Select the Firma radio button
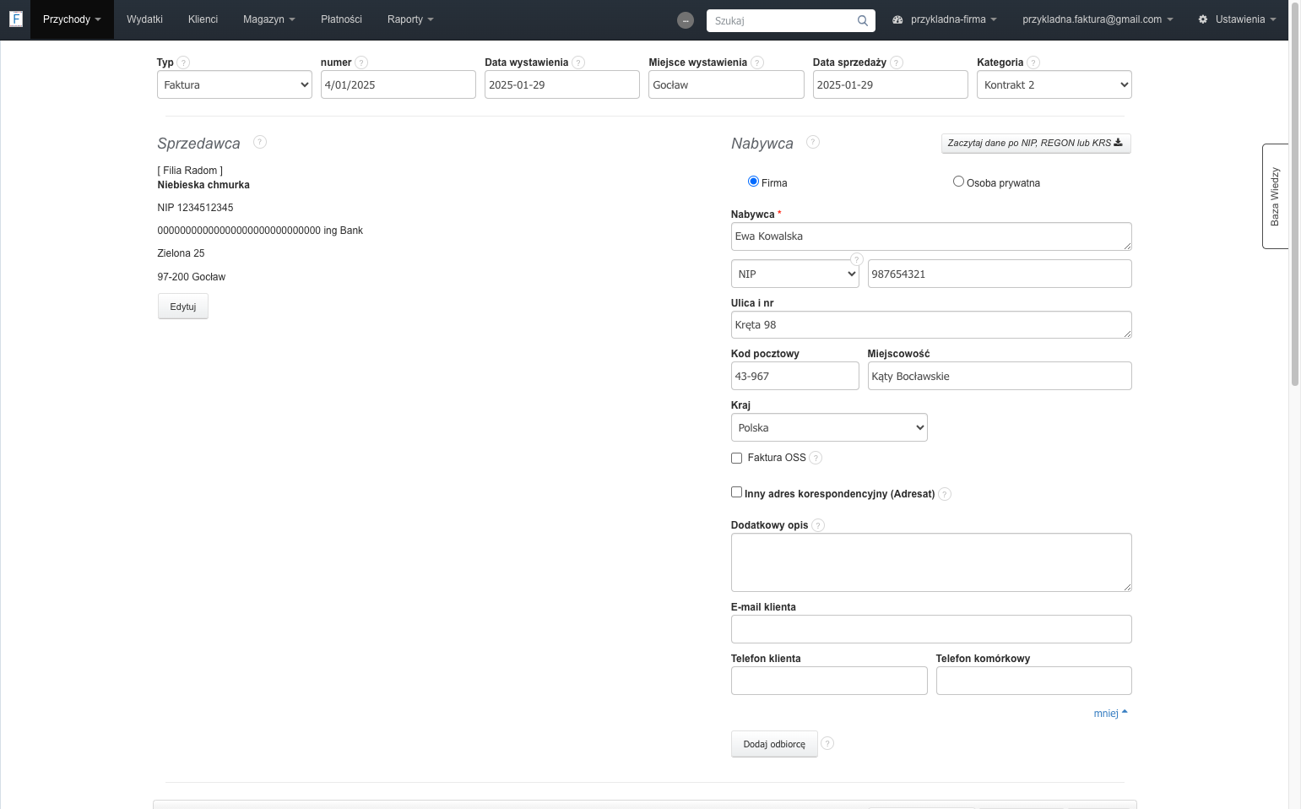This screenshot has height=809, width=1301. point(753,182)
